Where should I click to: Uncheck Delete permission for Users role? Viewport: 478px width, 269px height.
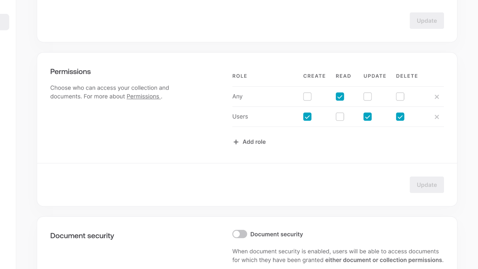click(x=400, y=117)
